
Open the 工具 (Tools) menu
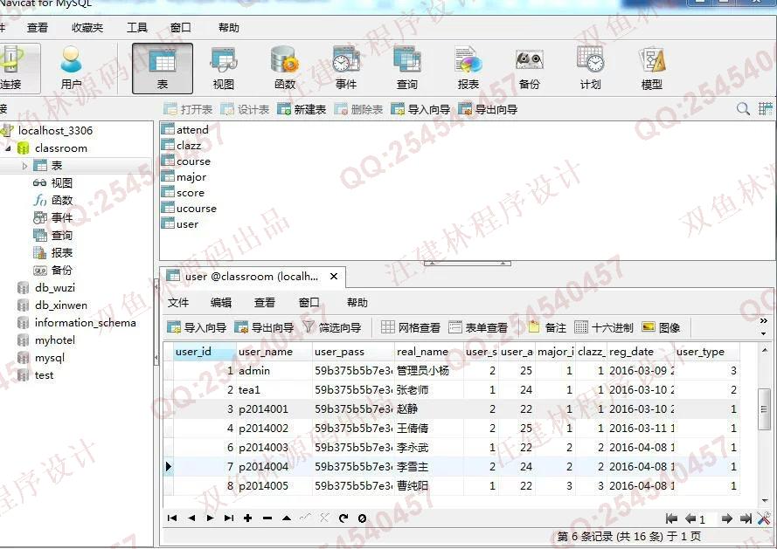(136, 28)
